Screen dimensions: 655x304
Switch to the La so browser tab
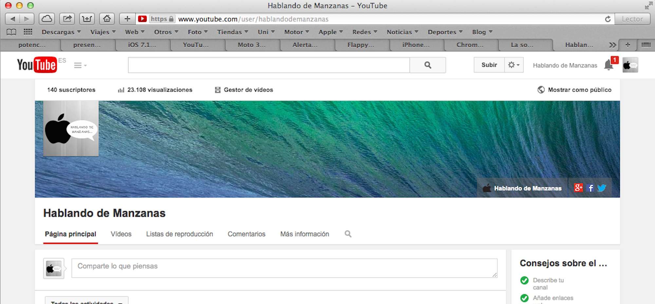coord(525,45)
